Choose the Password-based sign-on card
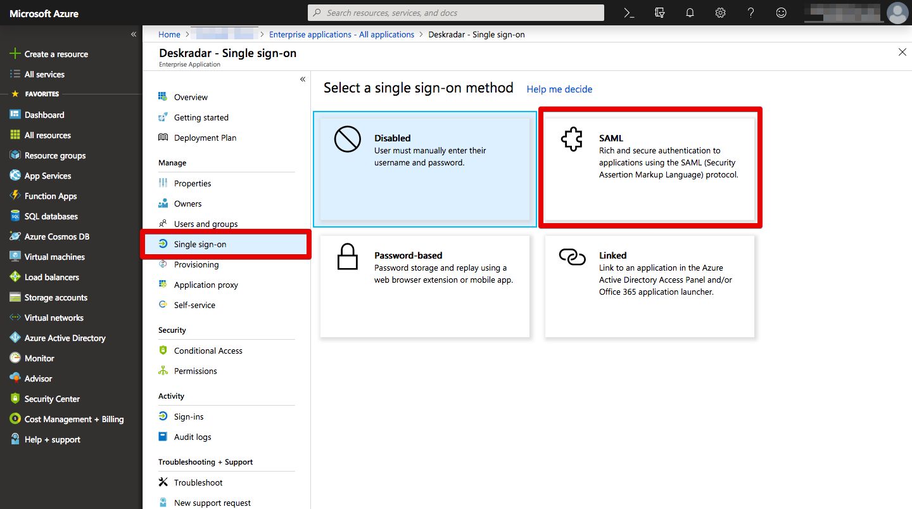 click(x=425, y=287)
